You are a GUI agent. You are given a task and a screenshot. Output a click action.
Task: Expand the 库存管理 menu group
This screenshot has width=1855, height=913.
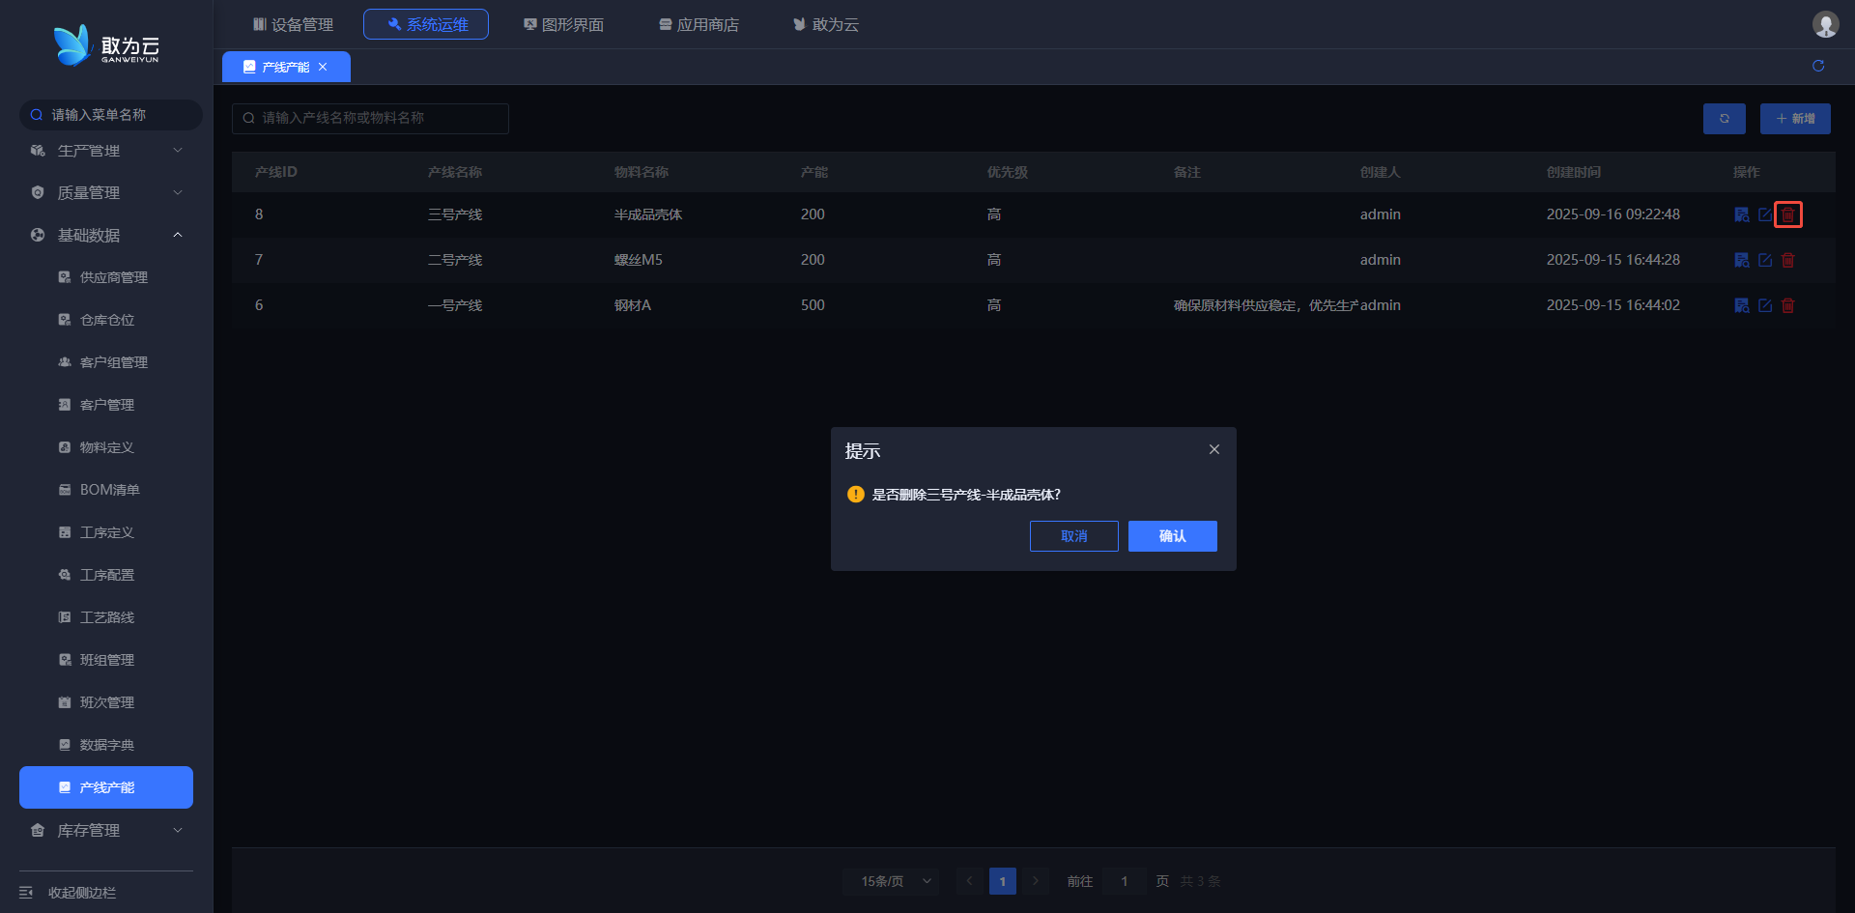click(x=106, y=830)
